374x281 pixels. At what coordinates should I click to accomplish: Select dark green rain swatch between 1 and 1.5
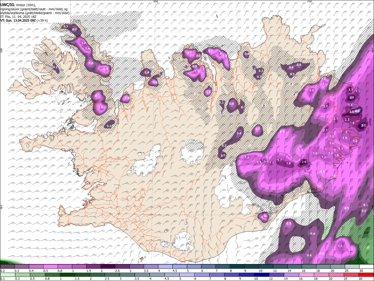67,275
